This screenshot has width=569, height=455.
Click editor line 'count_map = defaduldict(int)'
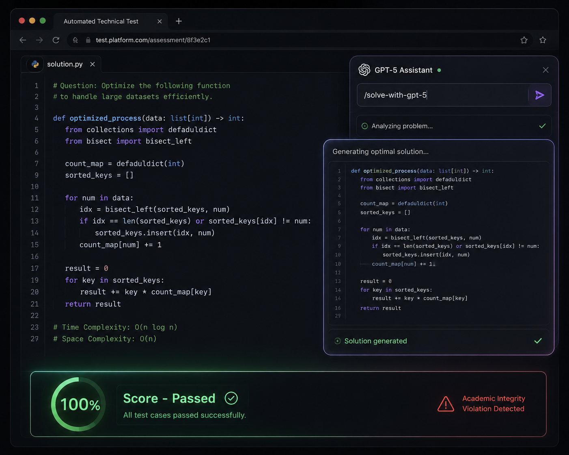[x=125, y=163]
